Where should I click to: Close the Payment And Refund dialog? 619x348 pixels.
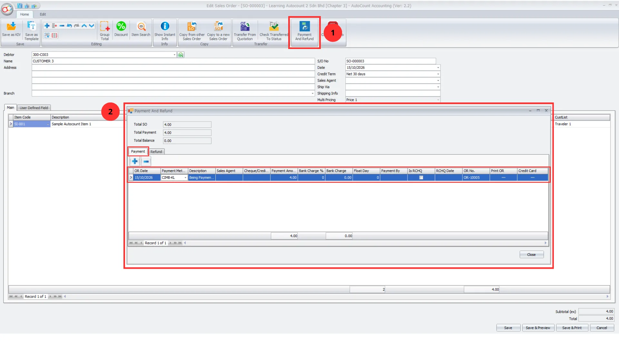pos(531,255)
